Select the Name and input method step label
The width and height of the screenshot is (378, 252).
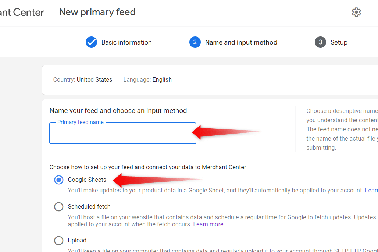click(241, 42)
